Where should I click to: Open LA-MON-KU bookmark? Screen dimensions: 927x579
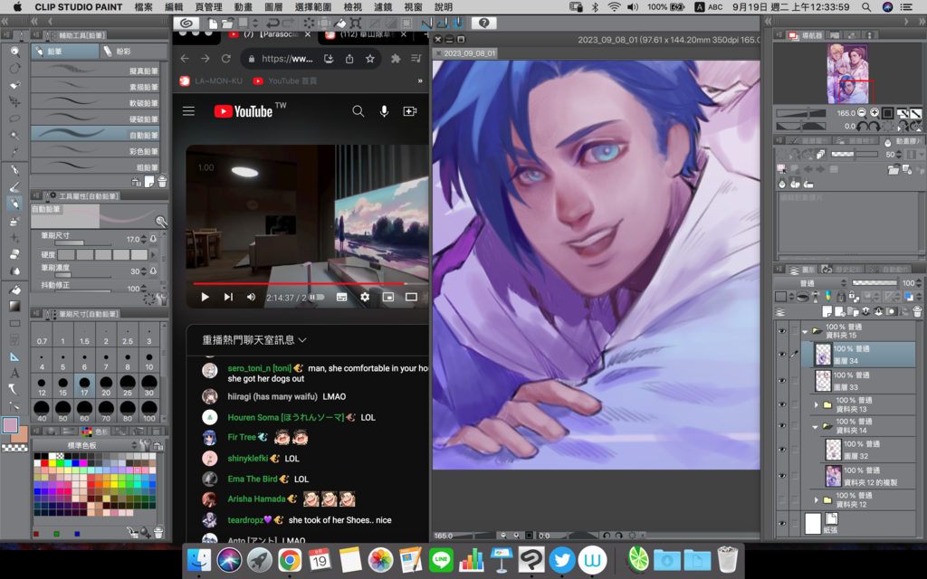pyautogui.click(x=211, y=81)
